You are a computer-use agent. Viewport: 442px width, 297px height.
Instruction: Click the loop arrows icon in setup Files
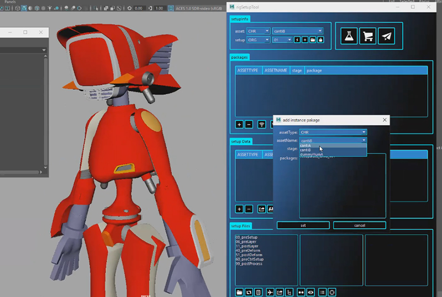point(249,293)
